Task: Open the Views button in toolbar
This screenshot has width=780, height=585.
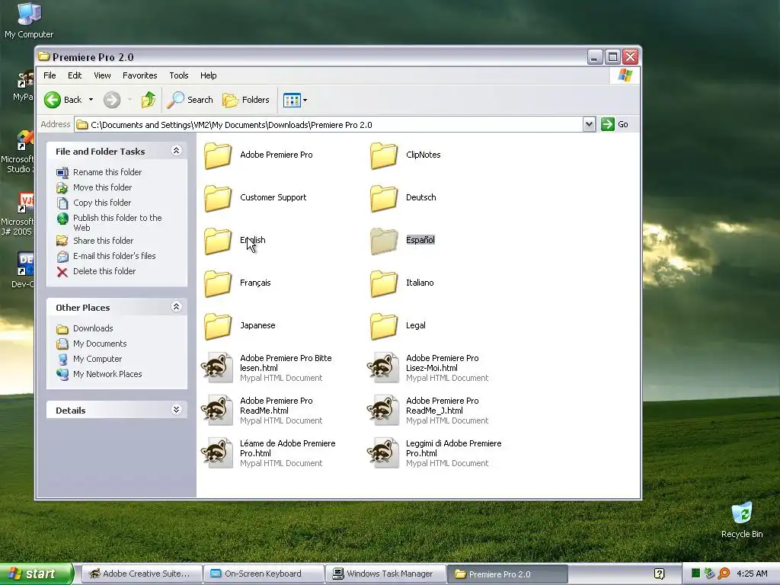Action: click(292, 100)
